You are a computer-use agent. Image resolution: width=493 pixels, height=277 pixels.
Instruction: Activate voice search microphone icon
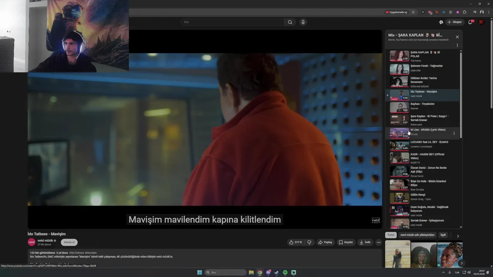303,22
